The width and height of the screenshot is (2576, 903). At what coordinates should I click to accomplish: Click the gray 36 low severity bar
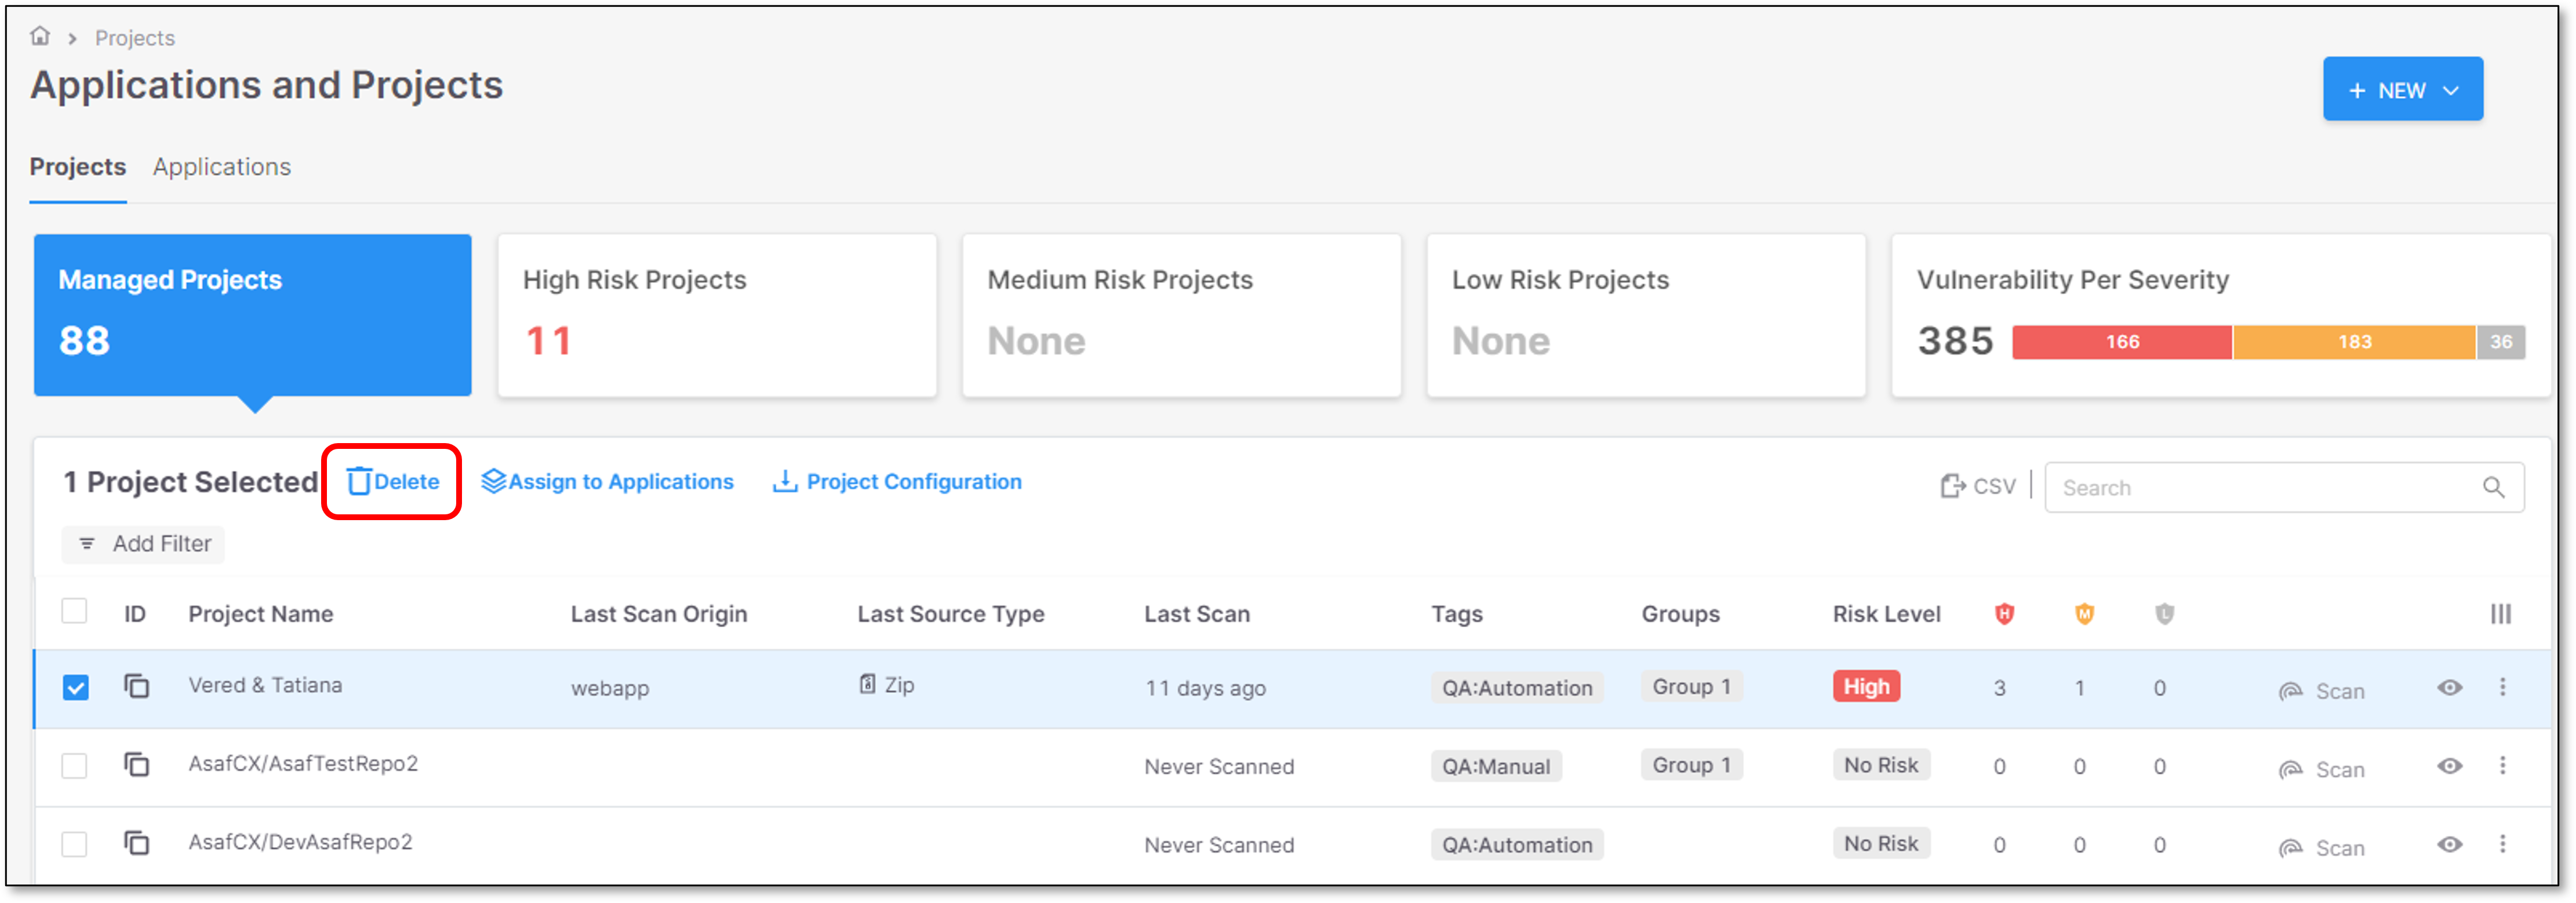[2501, 342]
